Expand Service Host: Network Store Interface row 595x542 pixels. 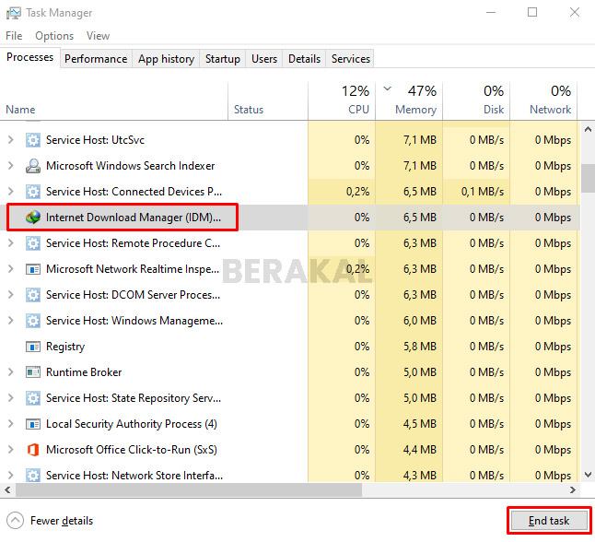click(x=11, y=476)
